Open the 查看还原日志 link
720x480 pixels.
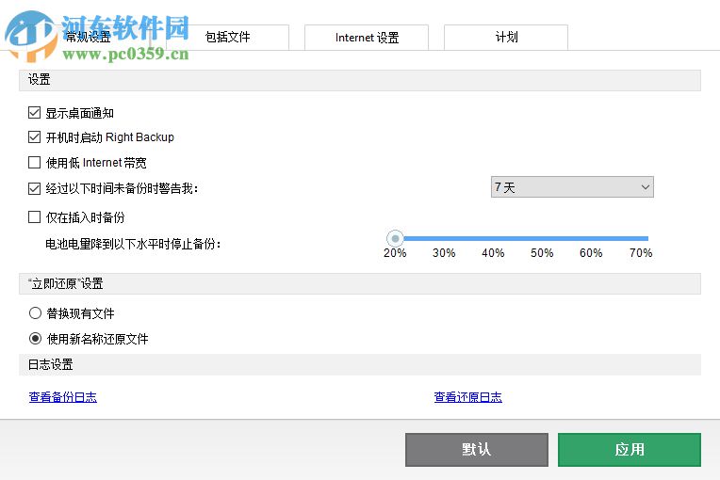(468, 397)
